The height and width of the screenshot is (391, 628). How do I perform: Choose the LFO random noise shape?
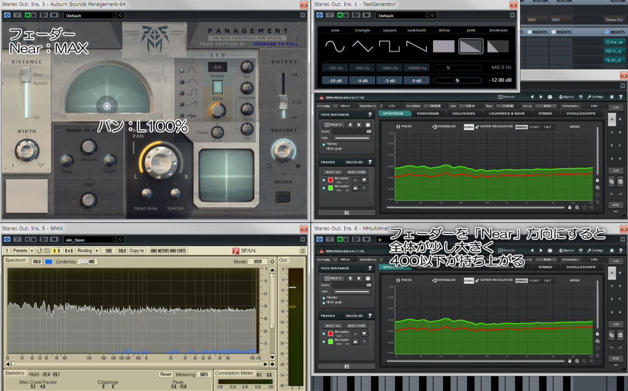183,116
